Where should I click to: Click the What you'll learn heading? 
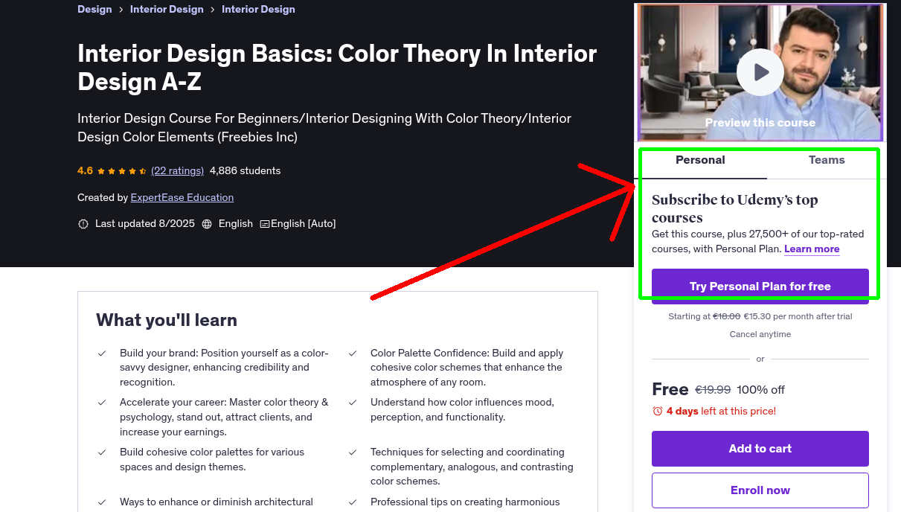click(x=167, y=321)
